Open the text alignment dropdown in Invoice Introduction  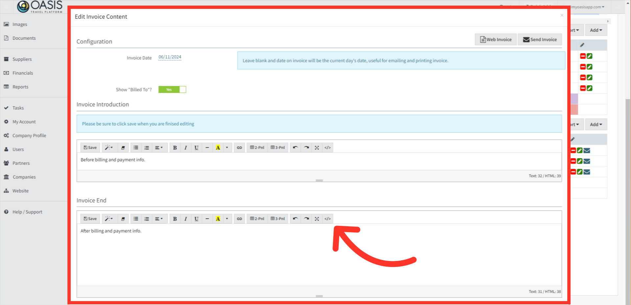[x=159, y=147]
